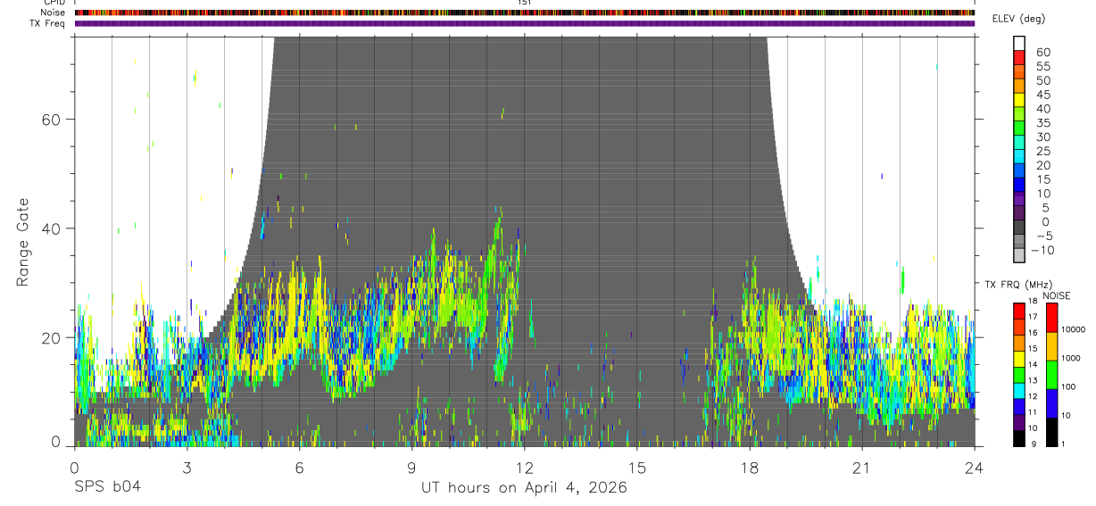
Task: Click the SPS b04 radar beam label
Action: click(x=108, y=487)
